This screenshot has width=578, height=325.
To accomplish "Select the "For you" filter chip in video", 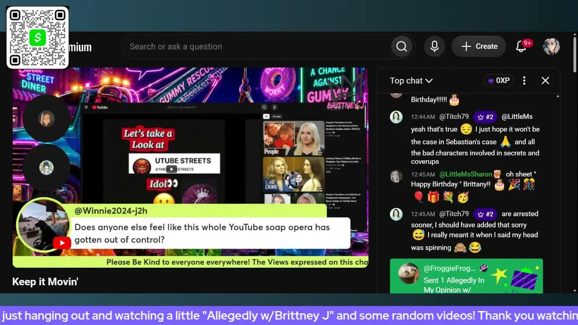I will pos(276,116).
